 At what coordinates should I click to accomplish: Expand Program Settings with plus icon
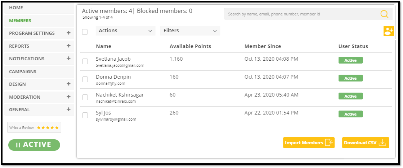[x=68, y=33]
